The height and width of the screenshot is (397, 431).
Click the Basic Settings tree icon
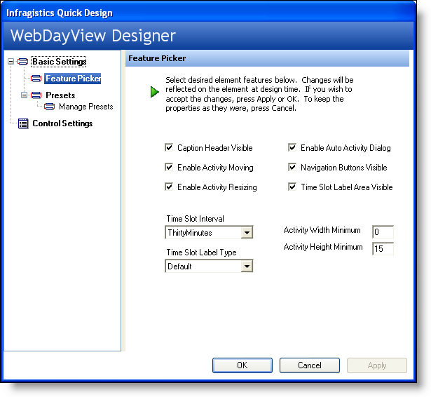pyautogui.click(x=23, y=62)
